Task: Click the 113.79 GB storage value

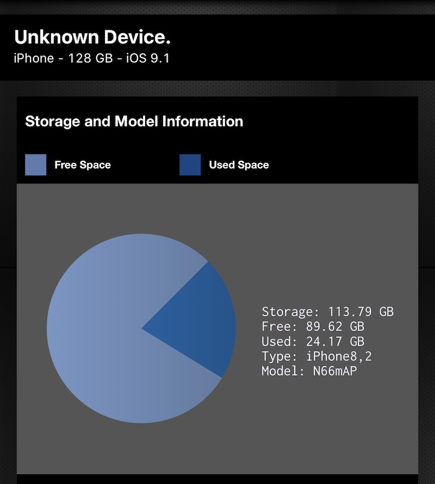Action: tap(361, 312)
